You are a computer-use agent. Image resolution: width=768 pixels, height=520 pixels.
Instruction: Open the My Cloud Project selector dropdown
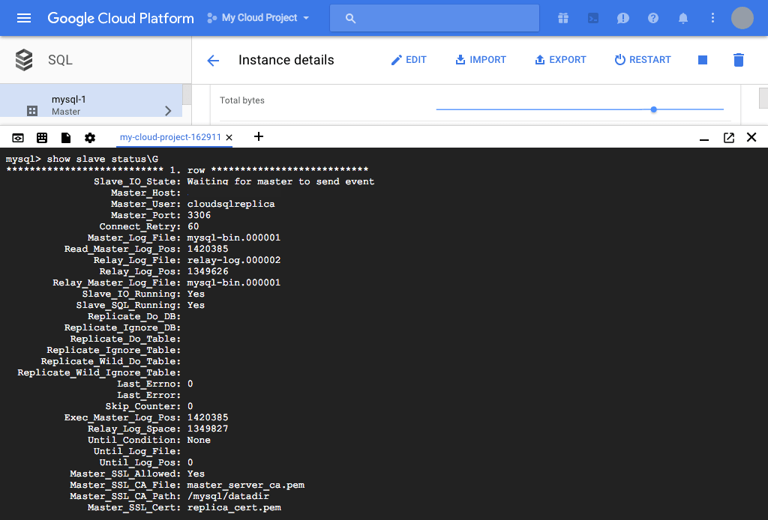(x=258, y=18)
